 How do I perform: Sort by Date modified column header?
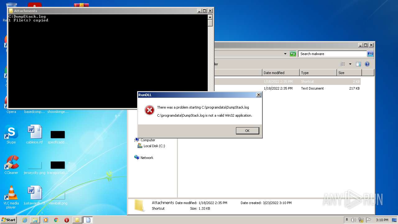point(281,73)
